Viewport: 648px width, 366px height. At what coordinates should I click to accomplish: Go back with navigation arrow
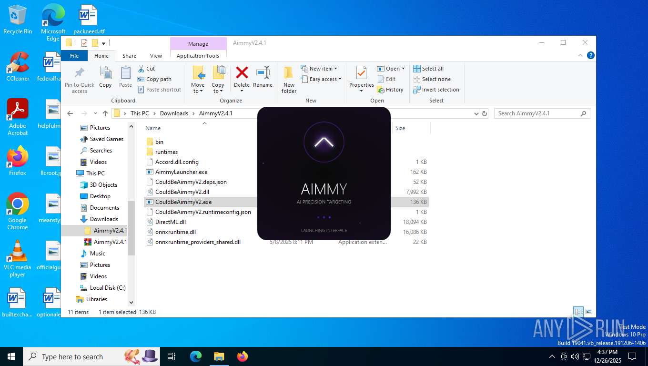click(x=70, y=113)
